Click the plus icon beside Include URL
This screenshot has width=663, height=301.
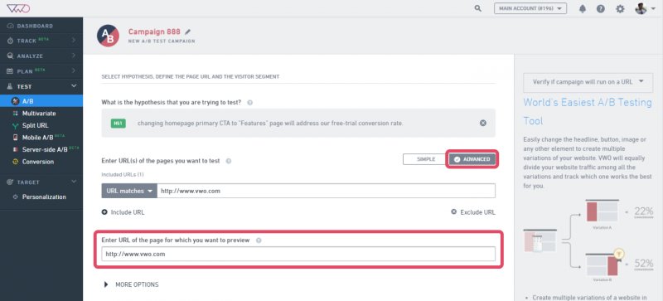coord(104,212)
